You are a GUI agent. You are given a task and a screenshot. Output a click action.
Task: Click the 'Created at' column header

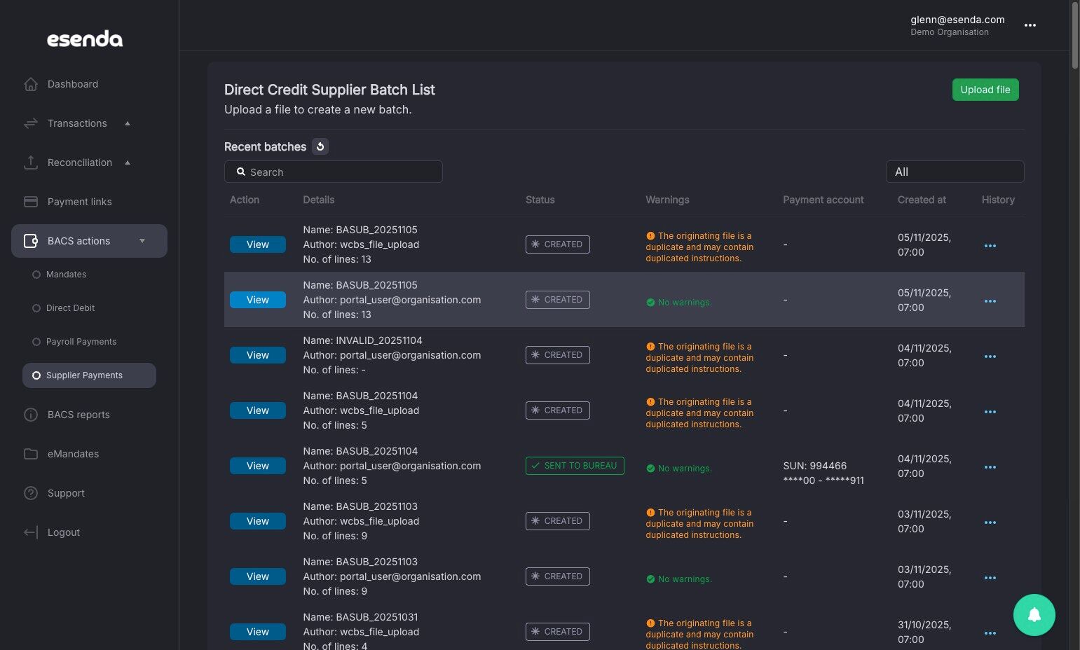922,200
